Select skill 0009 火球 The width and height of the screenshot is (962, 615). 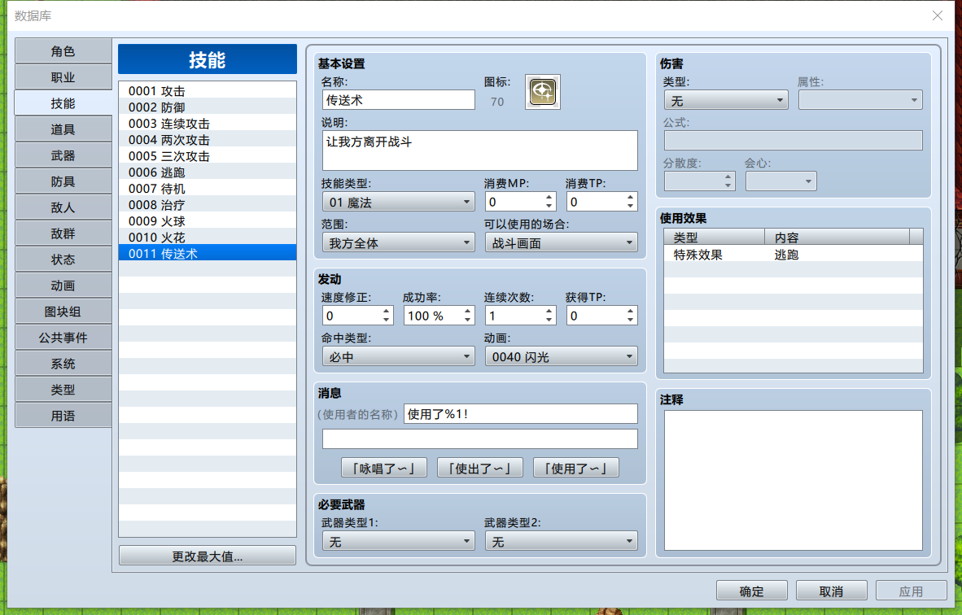tap(208, 221)
